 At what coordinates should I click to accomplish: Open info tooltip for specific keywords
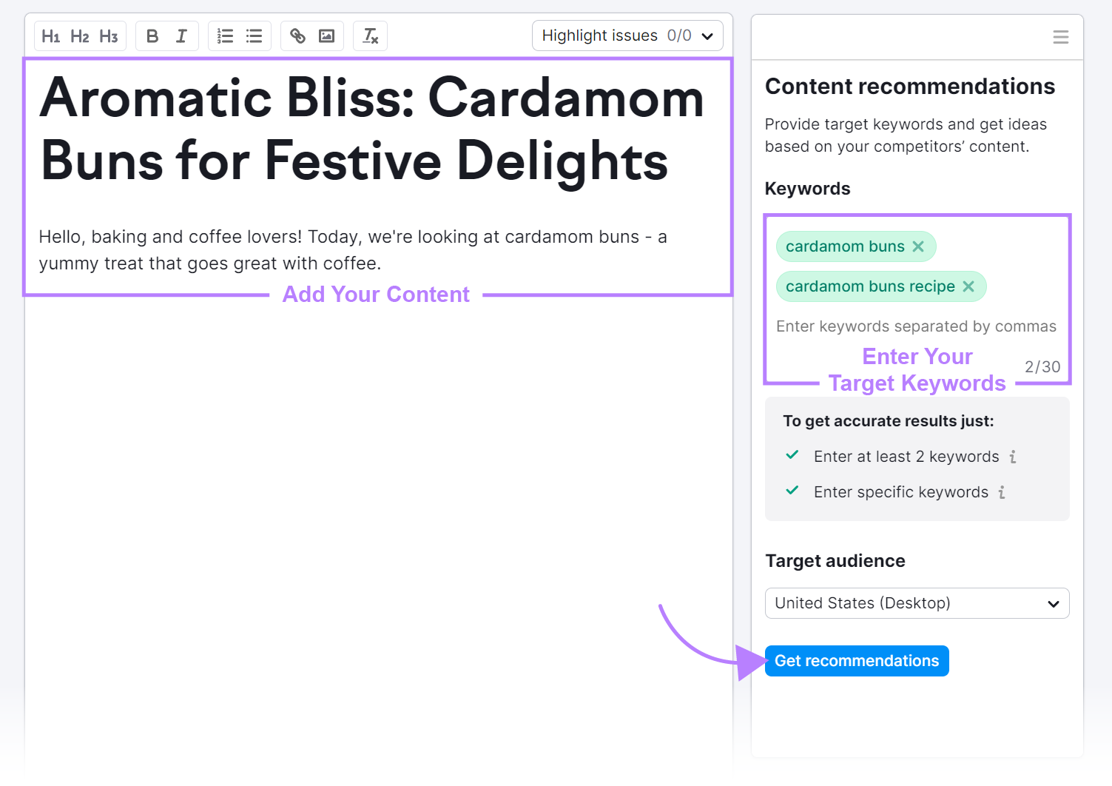tap(1002, 491)
